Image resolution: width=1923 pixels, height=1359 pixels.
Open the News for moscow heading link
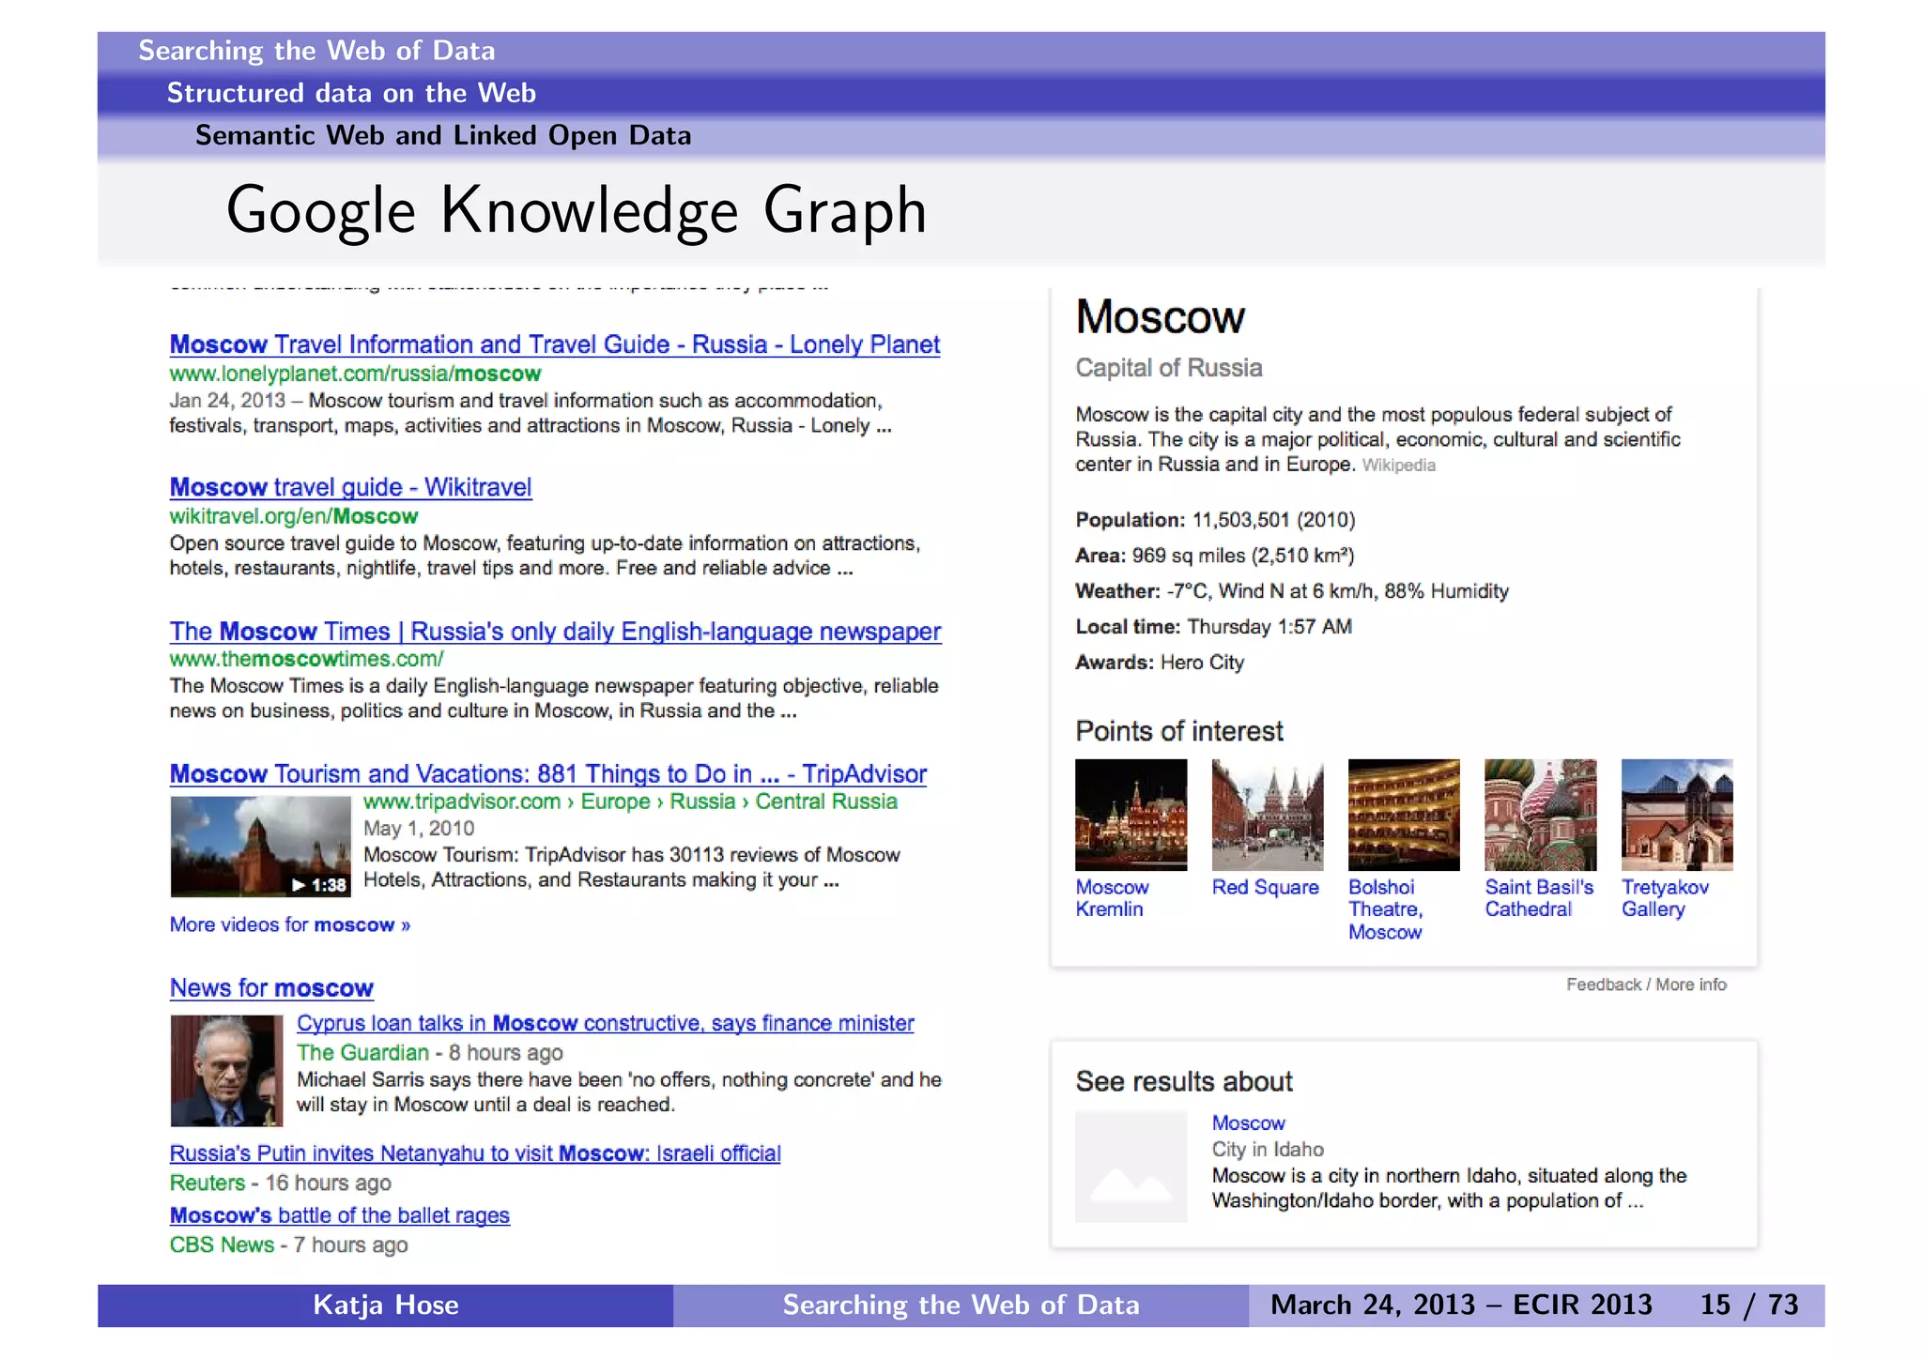coord(271,988)
